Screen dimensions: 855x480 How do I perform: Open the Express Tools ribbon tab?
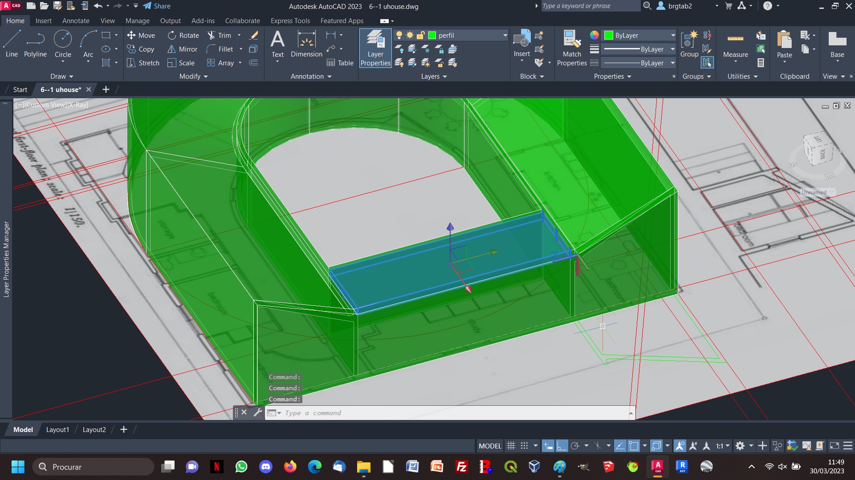click(x=290, y=20)
